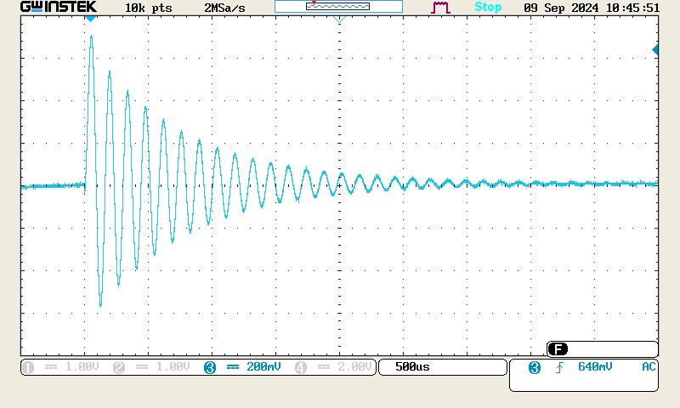Click the 10k pts record length readout
The height and width of the screenshot is (408, 680).
(149, 7)
